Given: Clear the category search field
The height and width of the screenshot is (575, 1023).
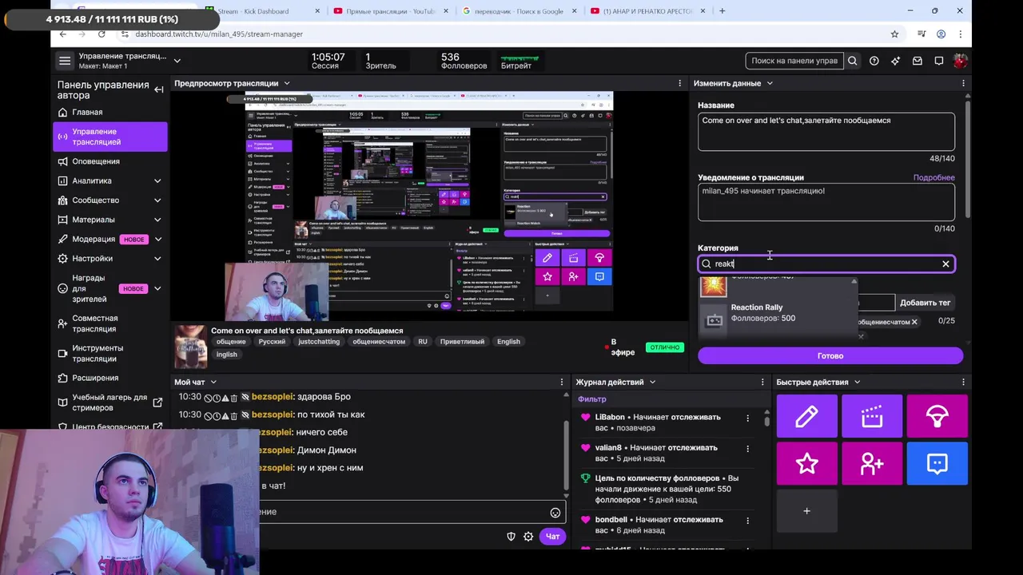Looking at the screenshot, I should [x=945, y=264].
